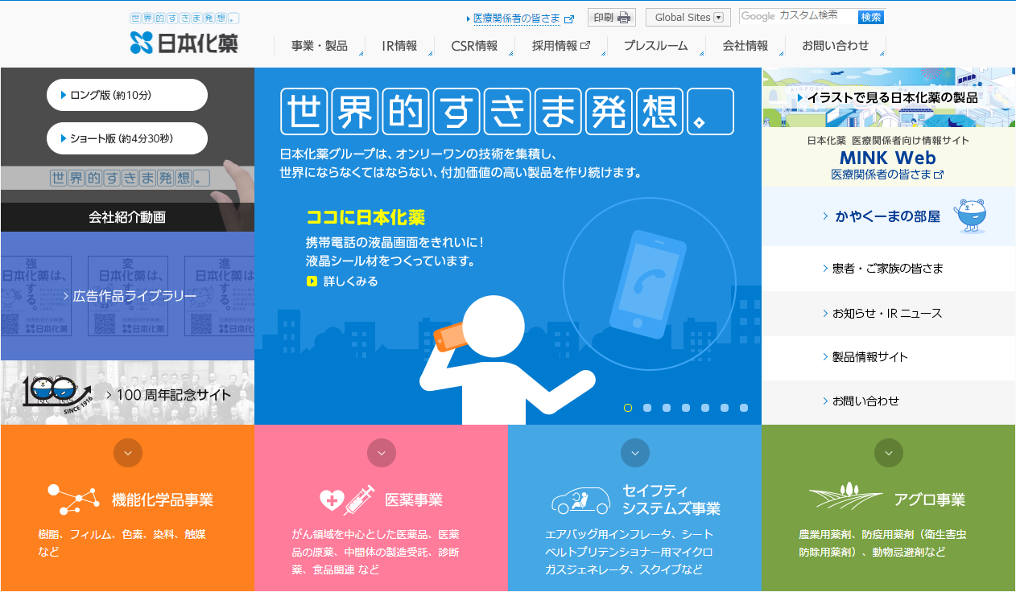Open the プレスルーム menu
The image size is (1016, 592).
click(656, 46)
